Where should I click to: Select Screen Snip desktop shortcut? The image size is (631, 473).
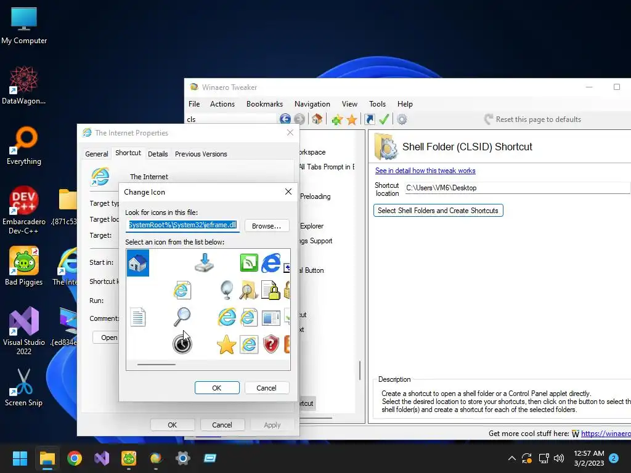pos(24,387)
